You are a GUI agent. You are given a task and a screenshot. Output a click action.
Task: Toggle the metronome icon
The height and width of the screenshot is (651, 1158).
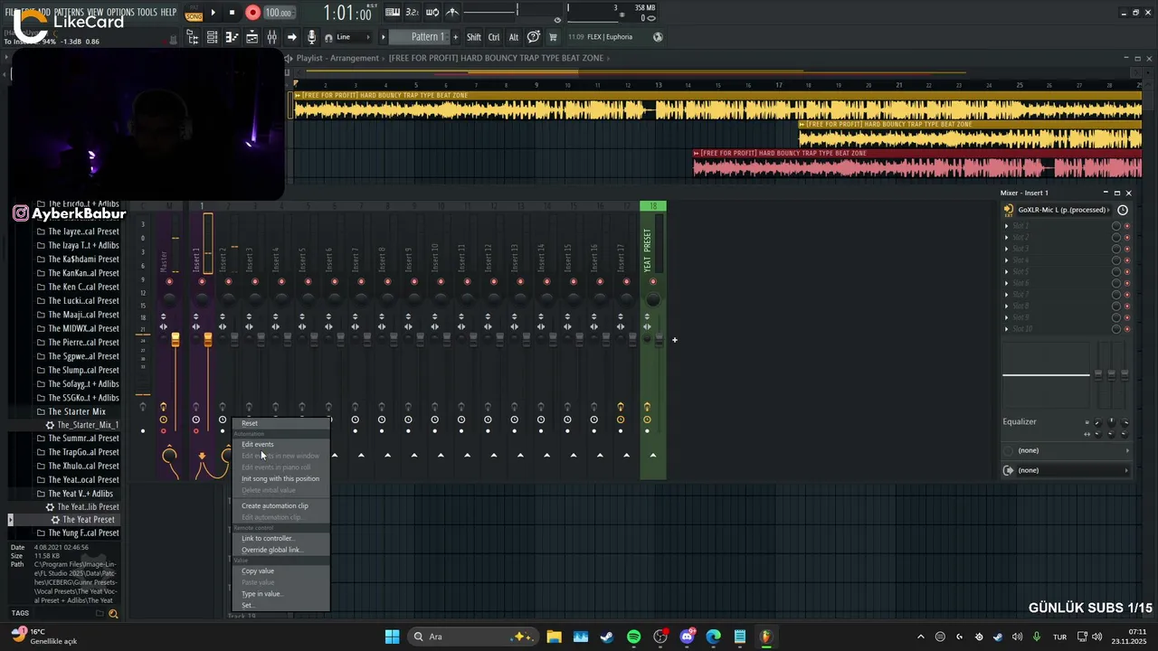point(452,13)
